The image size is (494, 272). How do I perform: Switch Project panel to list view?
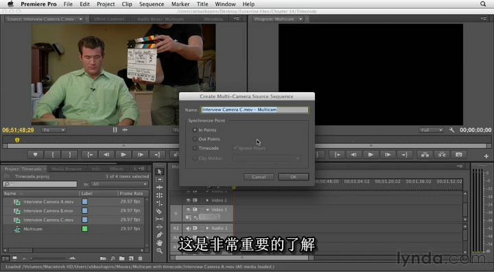pos(5,258)
